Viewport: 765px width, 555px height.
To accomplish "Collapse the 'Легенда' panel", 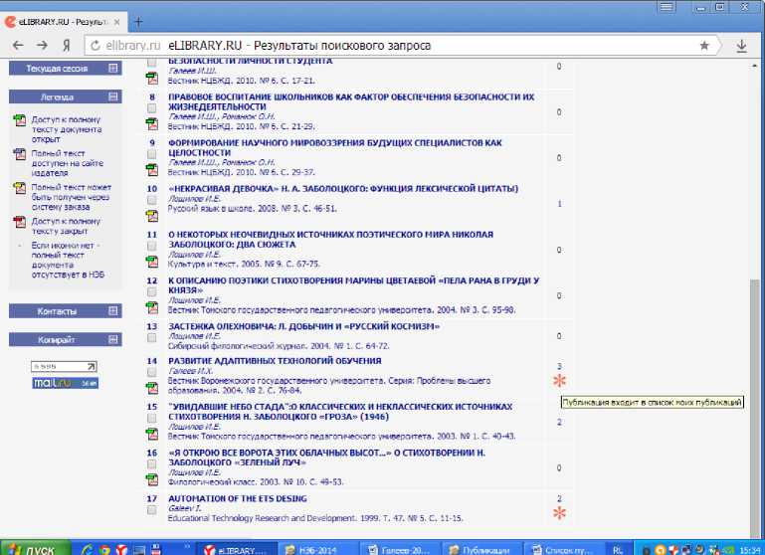I will pos(112,97).
